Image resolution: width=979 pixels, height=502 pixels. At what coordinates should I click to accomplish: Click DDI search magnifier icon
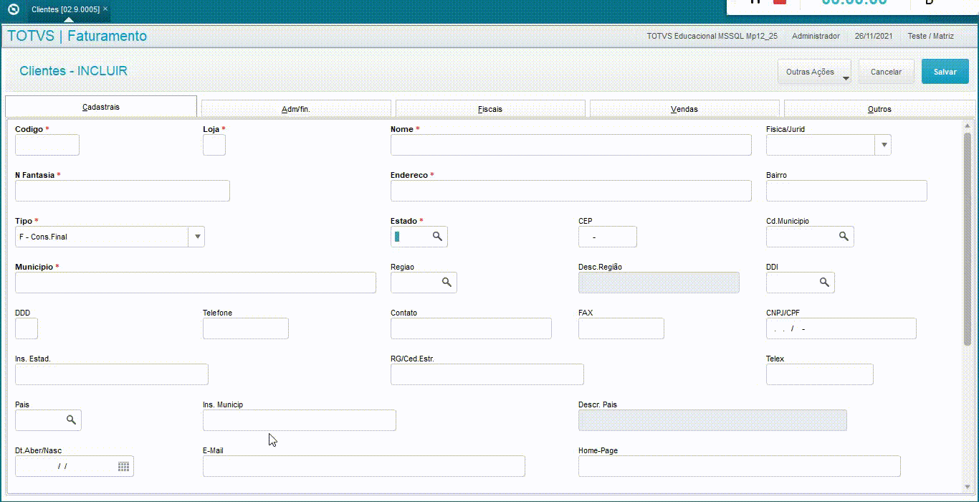click(x=824, y=283)
